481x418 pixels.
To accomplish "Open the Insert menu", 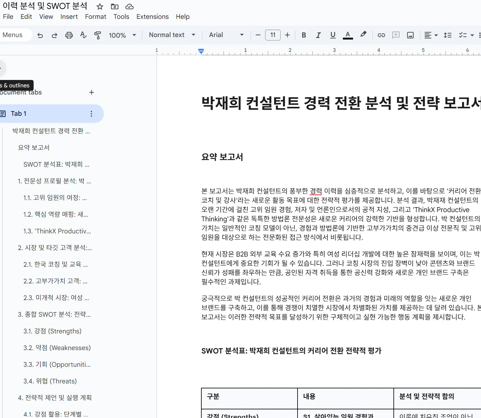I will [x=69, y=17].
